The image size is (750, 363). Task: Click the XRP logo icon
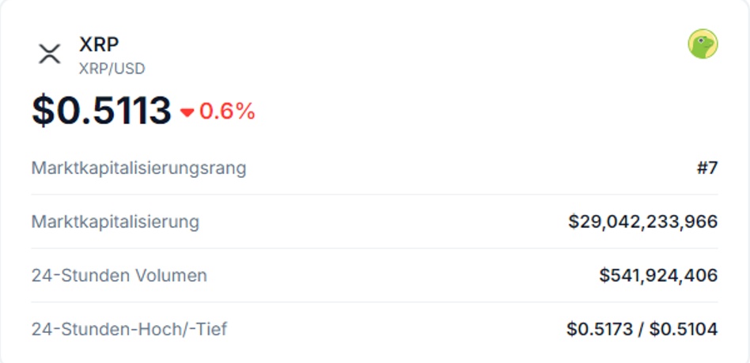click(x=49, y=55)
